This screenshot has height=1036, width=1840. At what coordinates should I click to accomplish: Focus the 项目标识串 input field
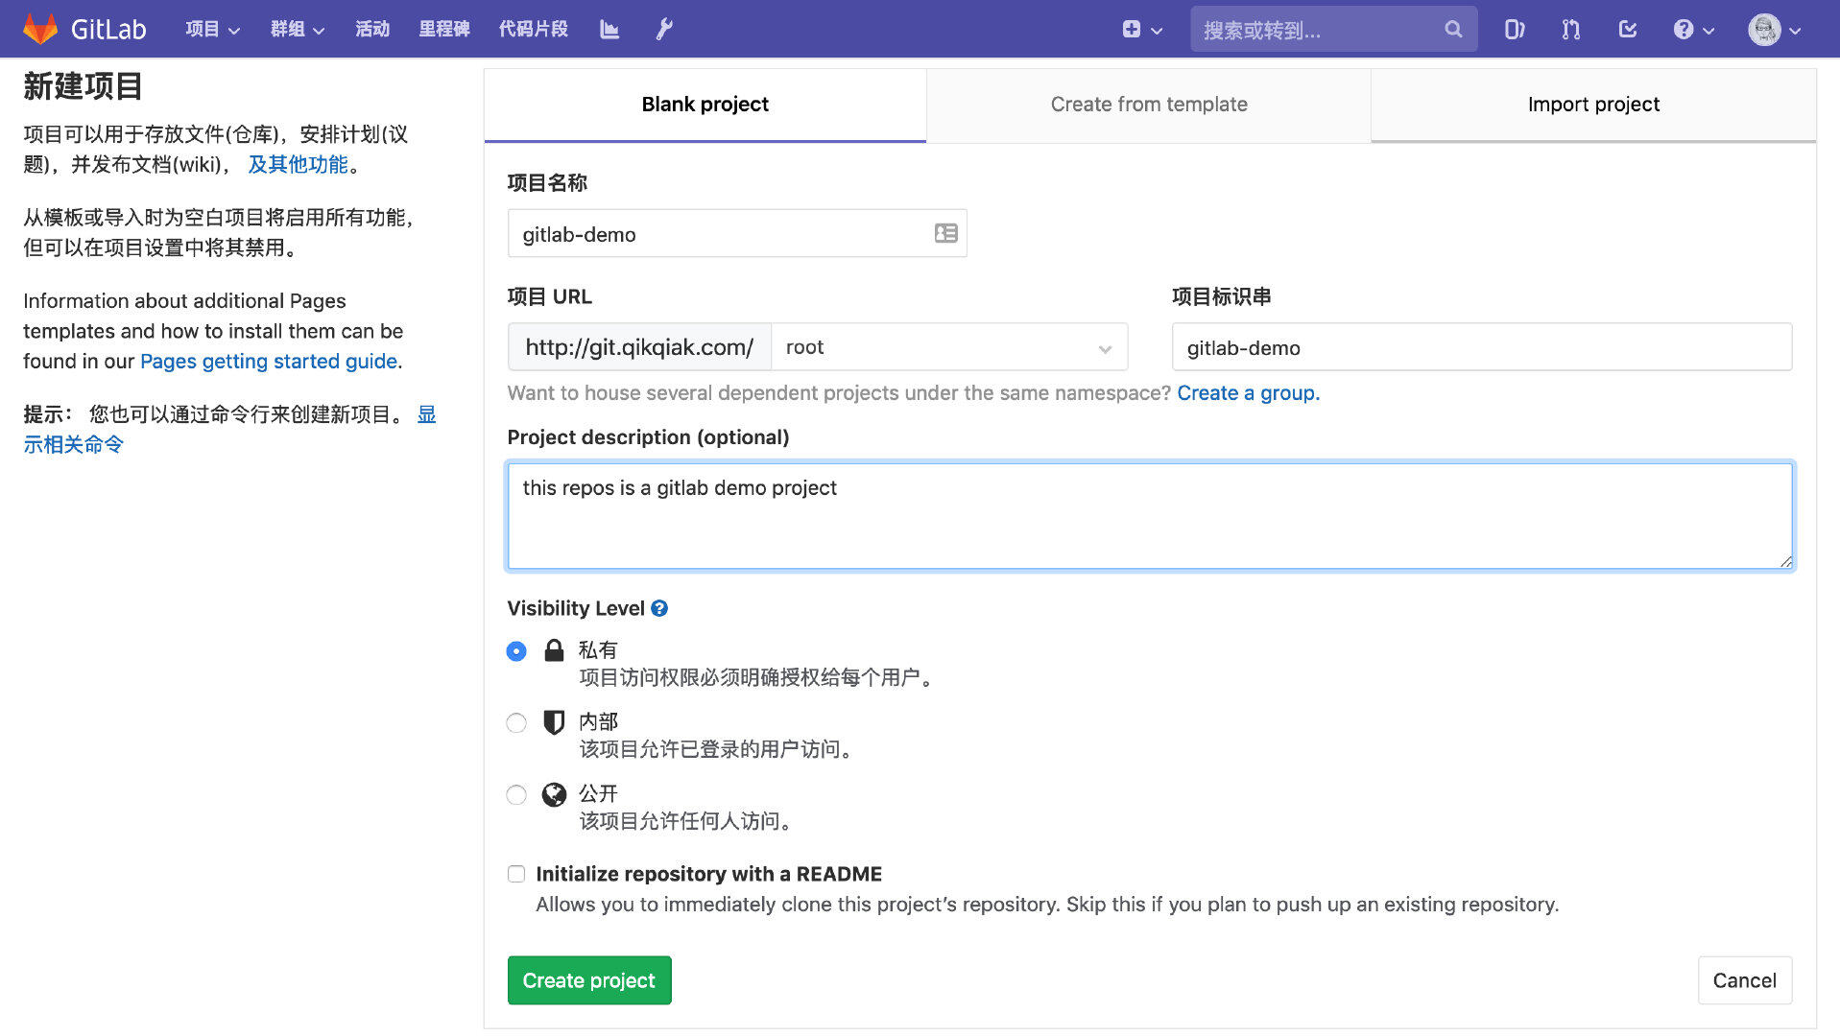pos(1481,347)
